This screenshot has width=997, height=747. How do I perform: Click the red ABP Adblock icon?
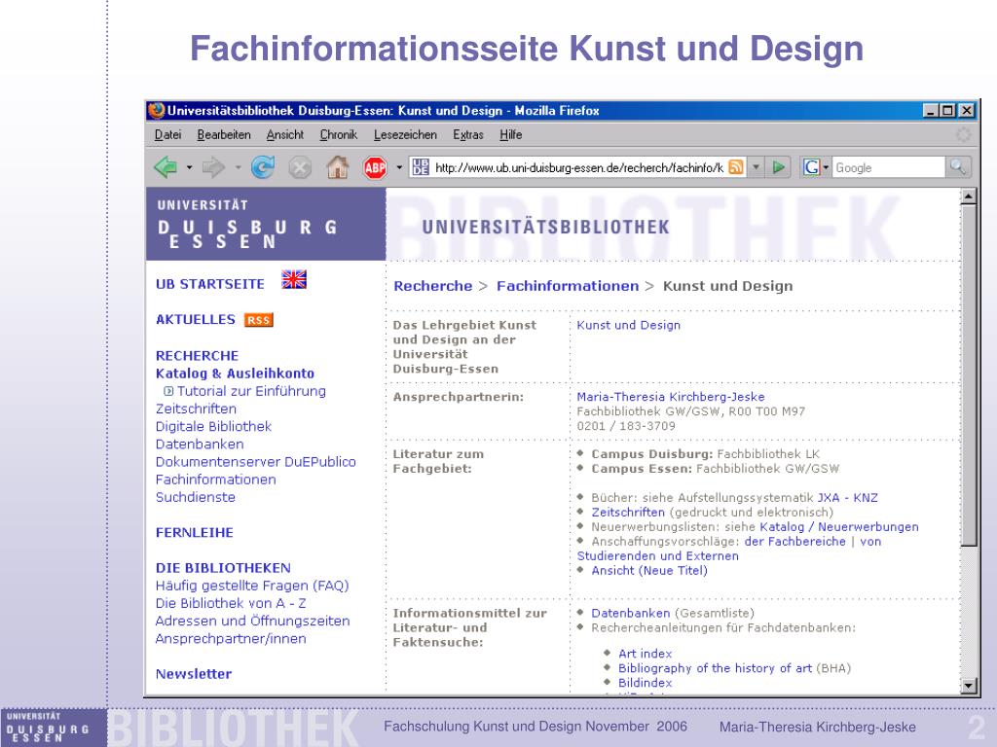[x=375, y=167]
